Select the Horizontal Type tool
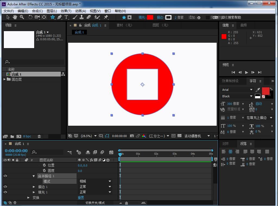This screenshot has width=278, height=206. [x=66, y=17]
